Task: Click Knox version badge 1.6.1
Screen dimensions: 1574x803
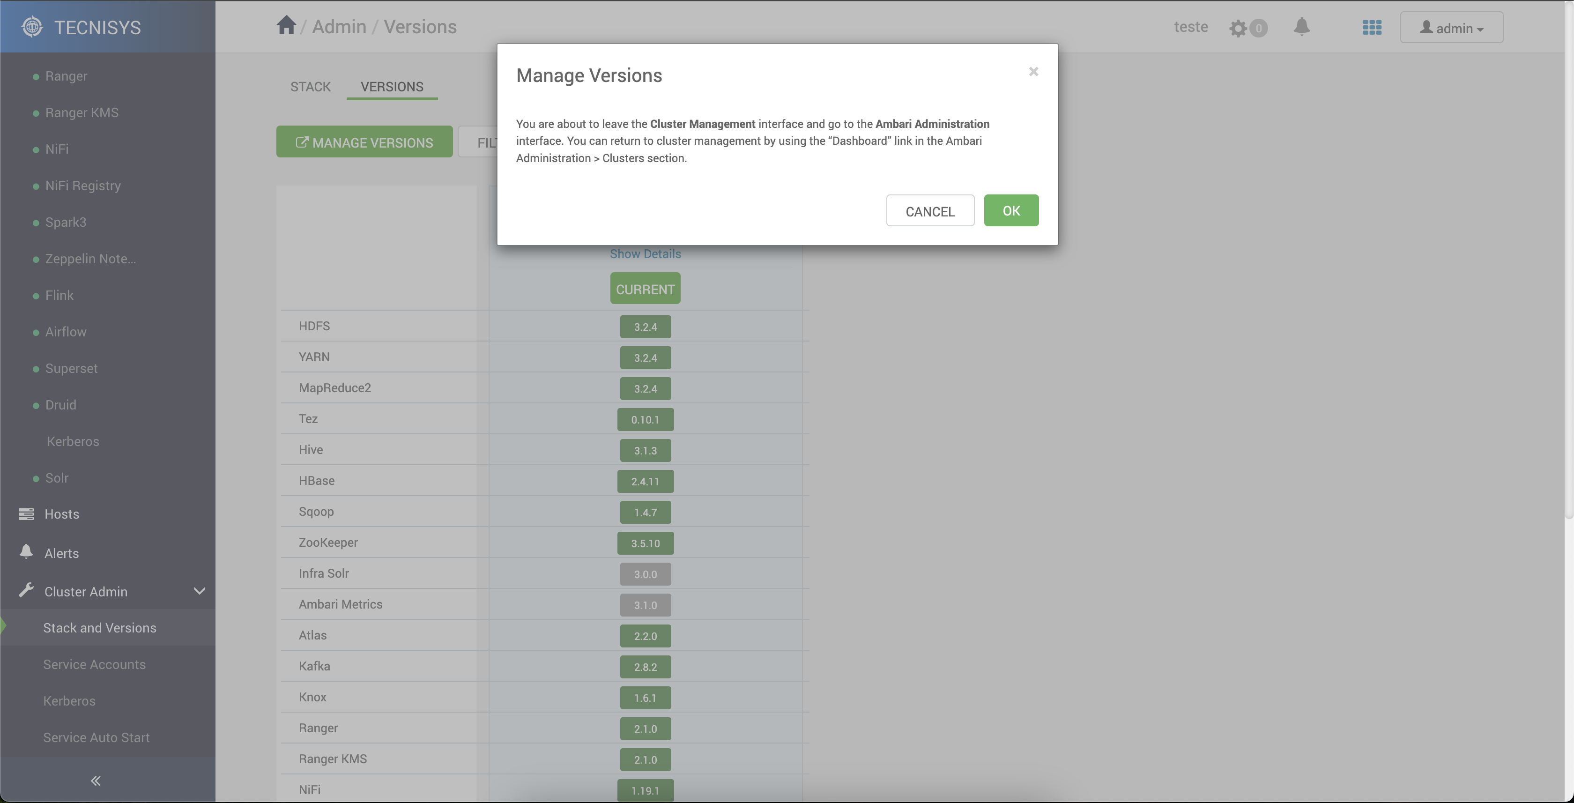Action: pos(645,697)
